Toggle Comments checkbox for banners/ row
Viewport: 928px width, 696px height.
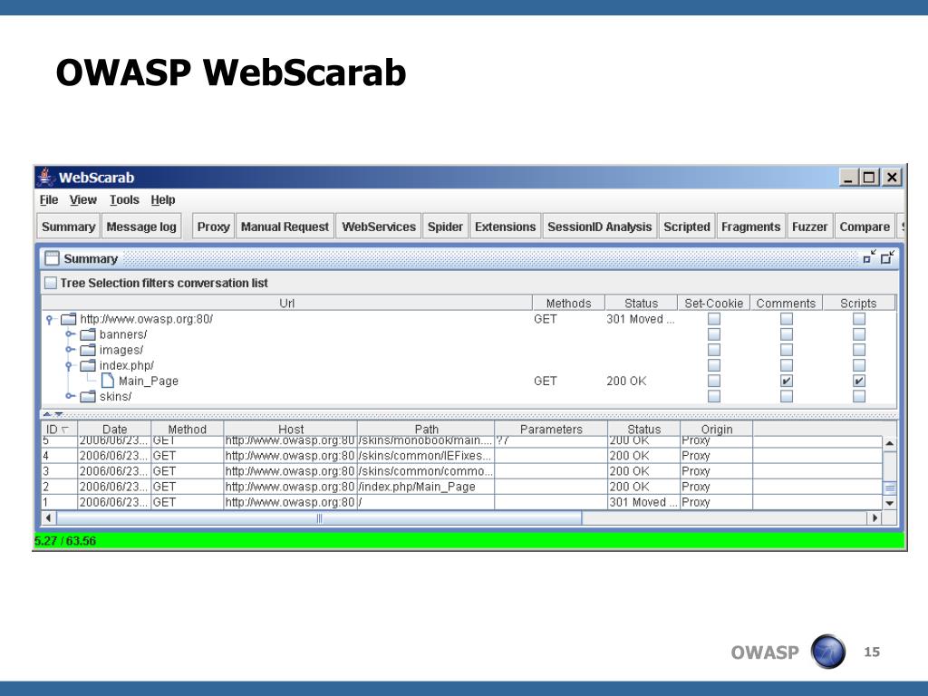pyautogui.click(x=786, y=334)
